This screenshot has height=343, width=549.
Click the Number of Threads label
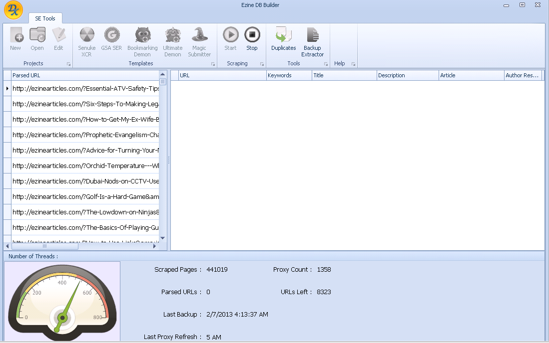tap(33, 256)
